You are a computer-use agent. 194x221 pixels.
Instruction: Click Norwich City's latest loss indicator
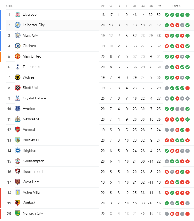[187, 214]
